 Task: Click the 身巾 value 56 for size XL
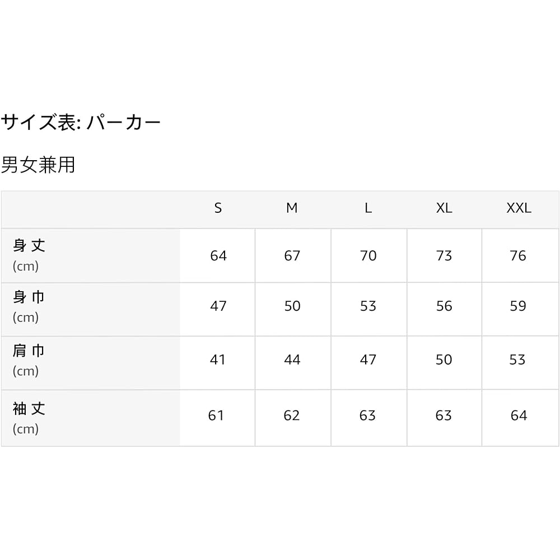pos(444,306)
